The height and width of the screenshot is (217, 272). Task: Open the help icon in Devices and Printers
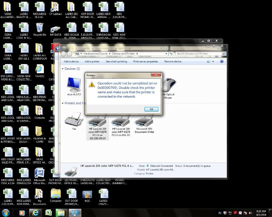click(222, 61)
